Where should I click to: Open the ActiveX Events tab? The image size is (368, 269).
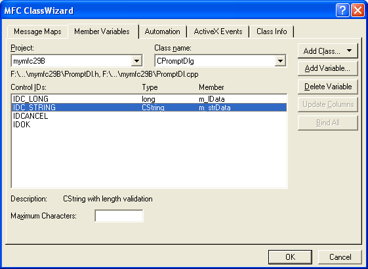tap(218, 31)
